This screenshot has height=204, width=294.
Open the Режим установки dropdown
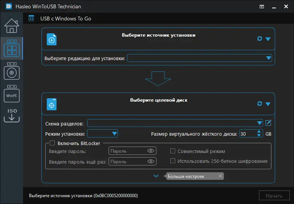click(115, 134)
